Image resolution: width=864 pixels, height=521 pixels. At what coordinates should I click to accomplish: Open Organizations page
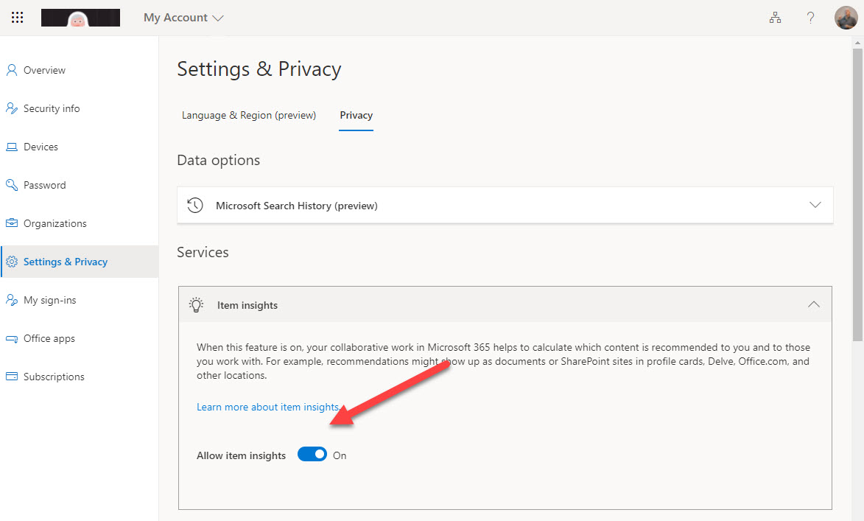[55, 223]
